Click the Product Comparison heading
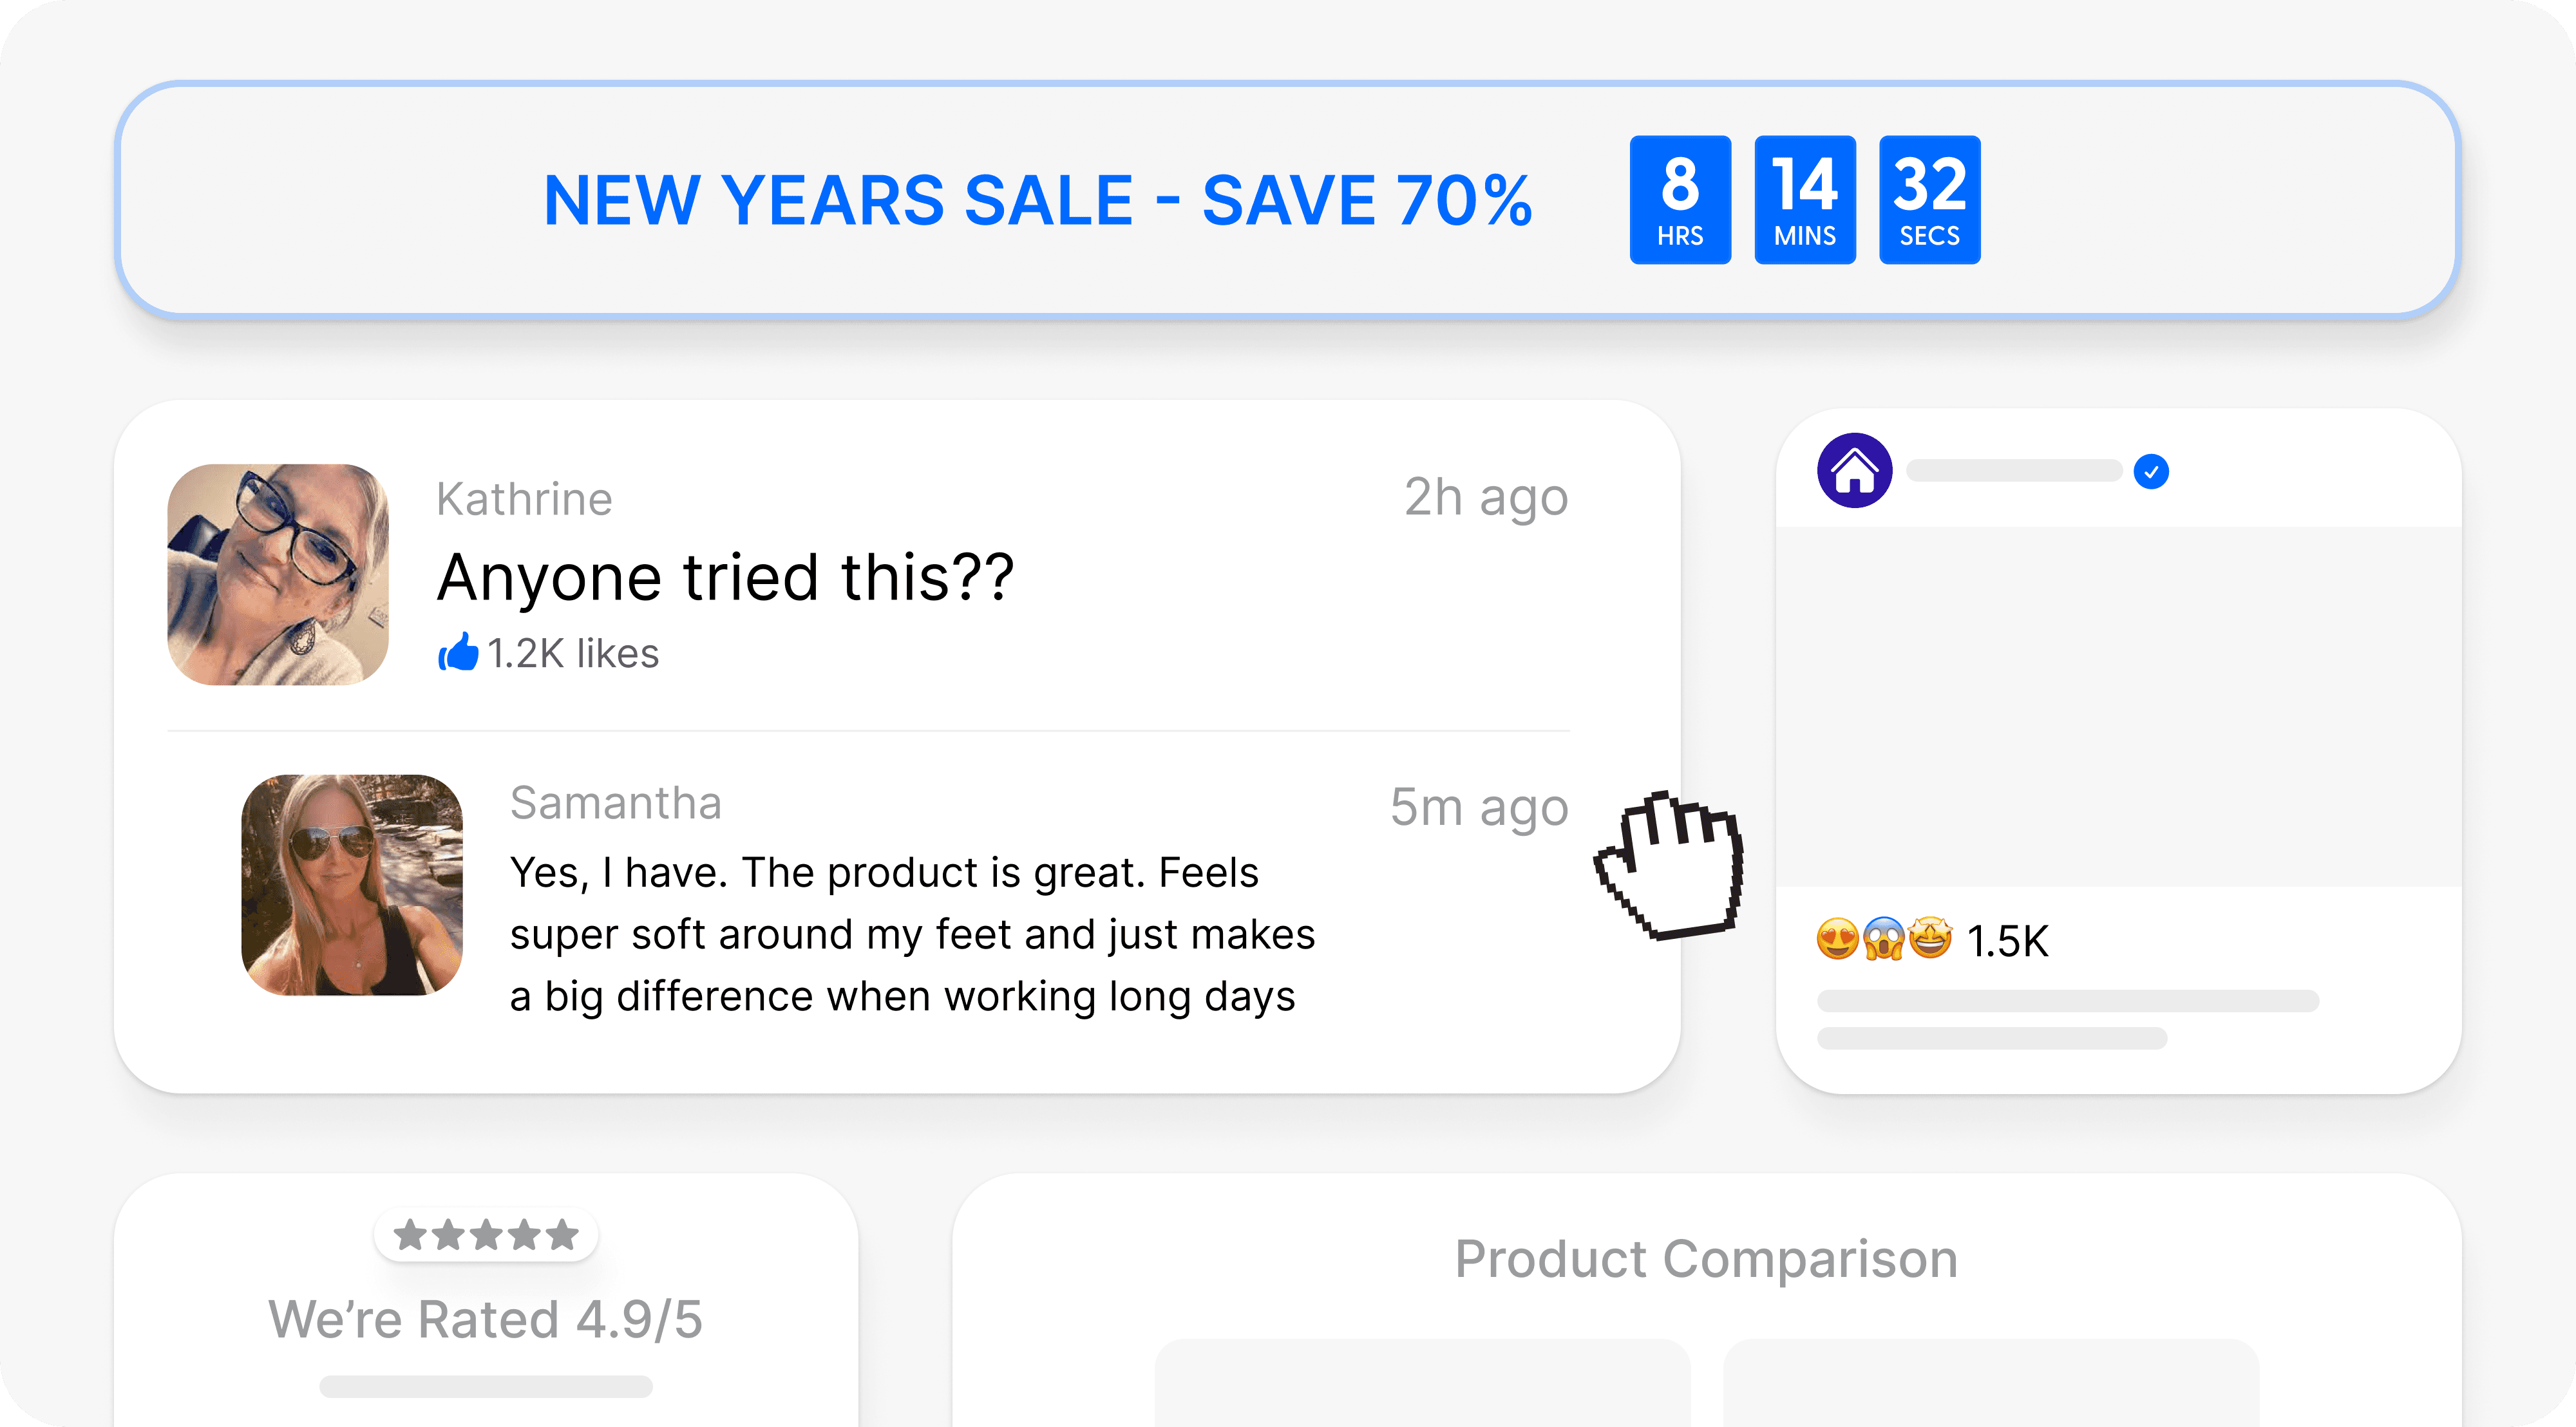Image resolution: width=2576 pixels, height=1427 pixels. pos(1706,1258)
